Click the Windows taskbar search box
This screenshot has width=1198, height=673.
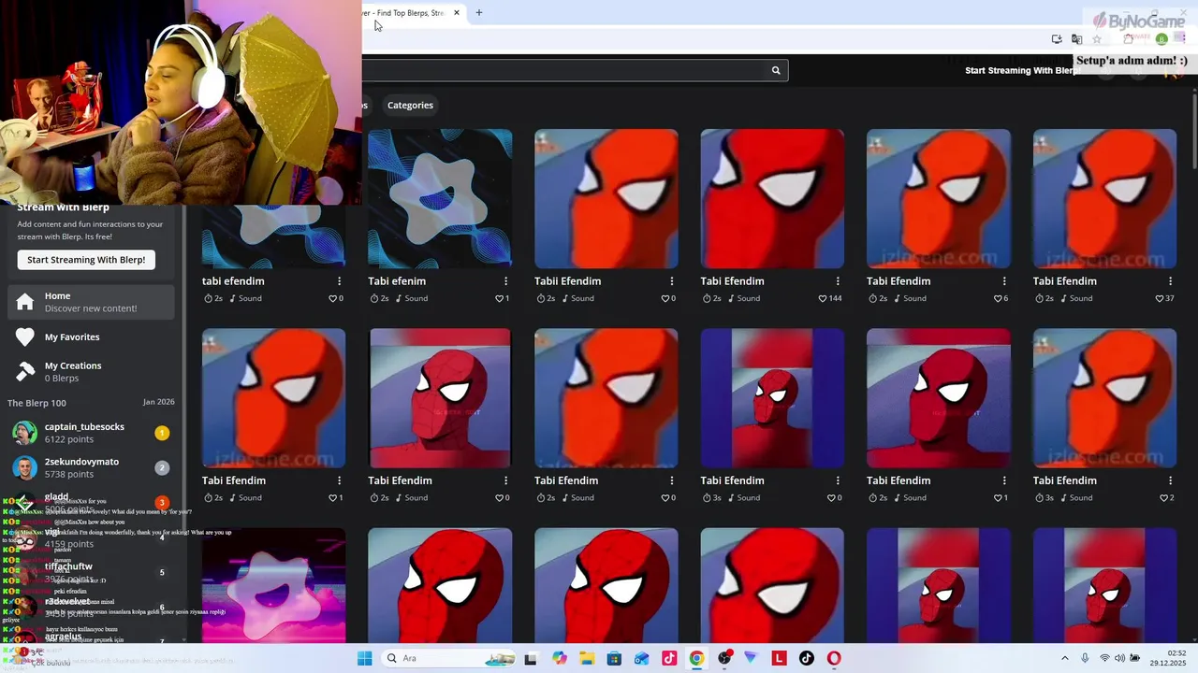pyautogui.click(x=447, y=658)
